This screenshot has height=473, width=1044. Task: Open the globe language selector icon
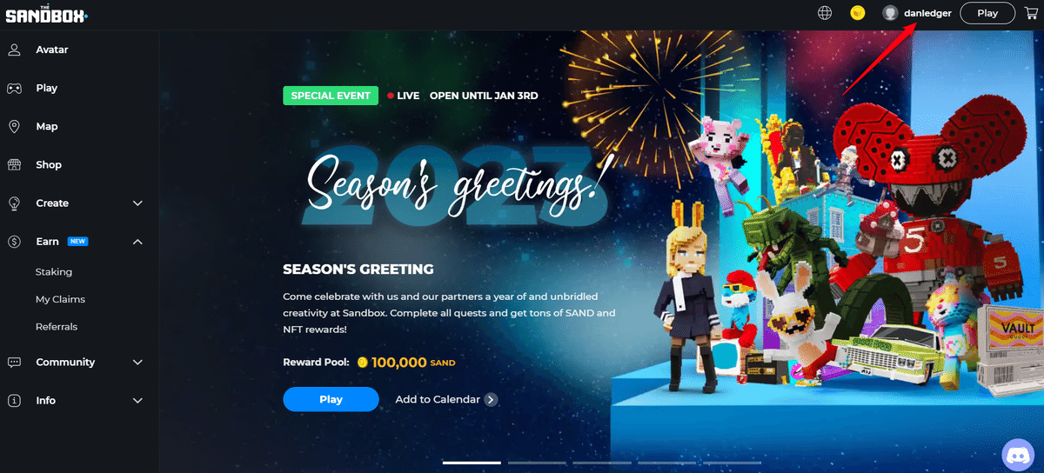click(825, 13)
